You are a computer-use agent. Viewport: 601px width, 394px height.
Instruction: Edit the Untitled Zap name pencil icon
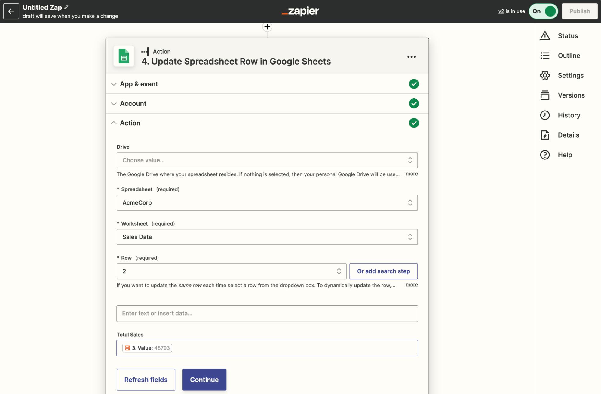coord(66,7)
